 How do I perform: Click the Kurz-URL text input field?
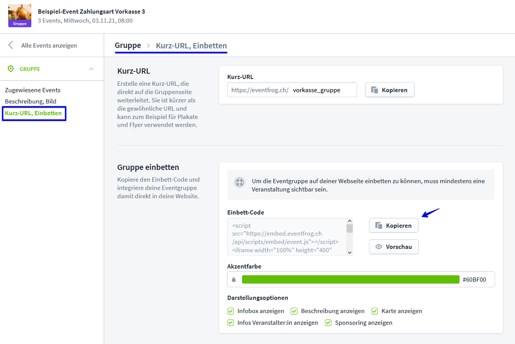coord(322,90)
